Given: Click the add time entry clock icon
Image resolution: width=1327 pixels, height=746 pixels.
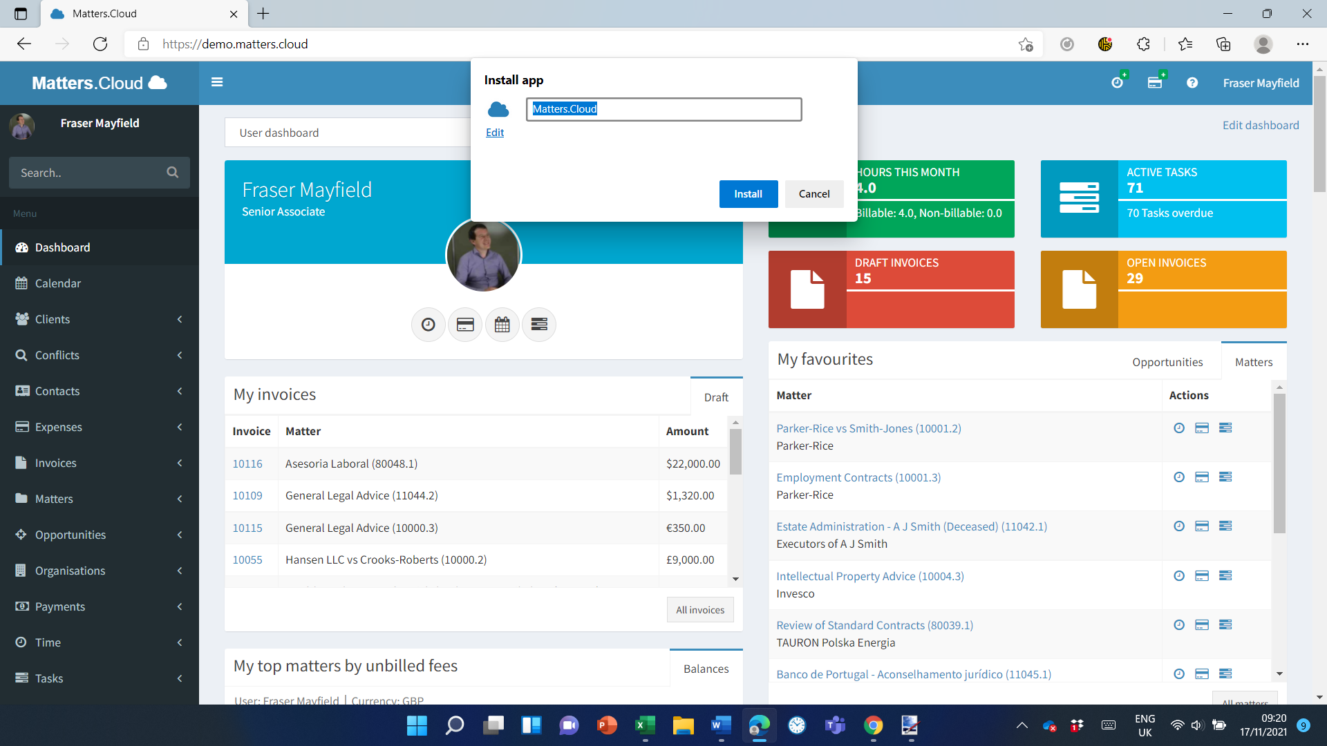Looking at the screenshot, I should [1118, 82].
